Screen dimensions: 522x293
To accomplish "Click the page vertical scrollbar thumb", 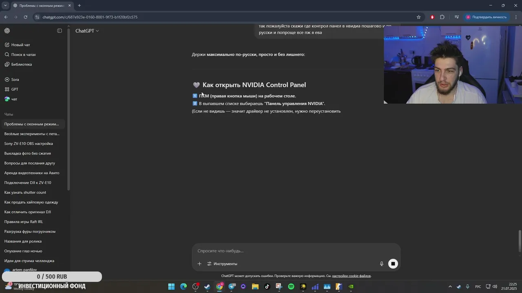I will [520, 241].
